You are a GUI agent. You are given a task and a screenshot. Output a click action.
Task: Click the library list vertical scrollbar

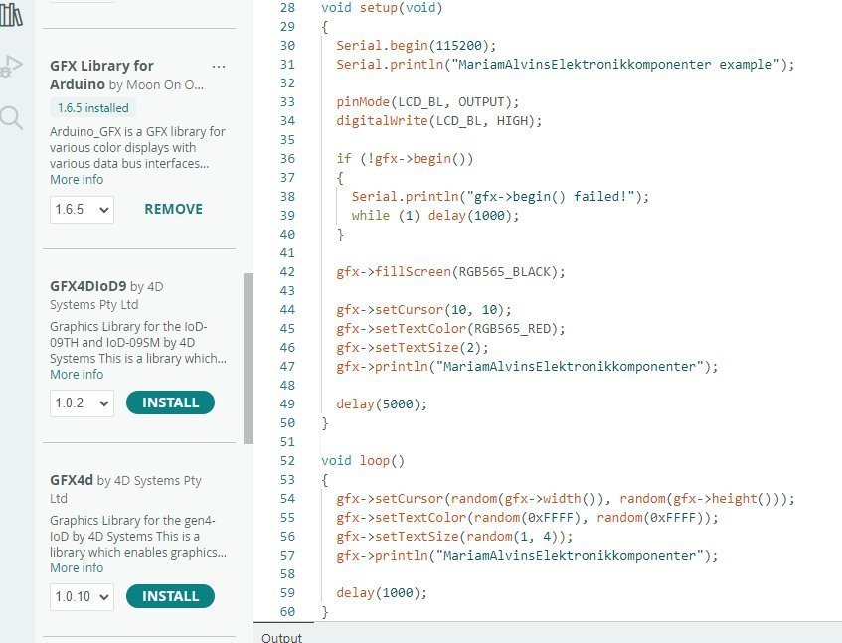tap(249, 358)
